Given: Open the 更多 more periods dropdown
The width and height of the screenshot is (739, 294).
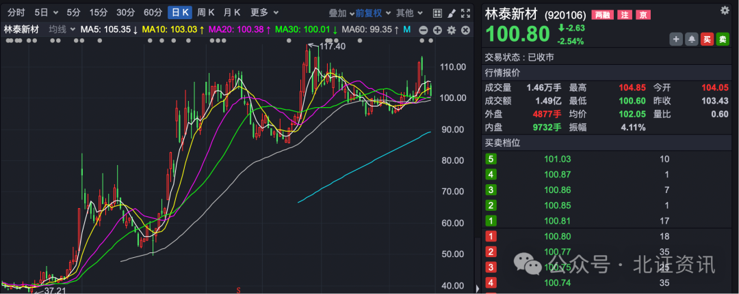Looking at the screenshot, I should tap(265, 13).
